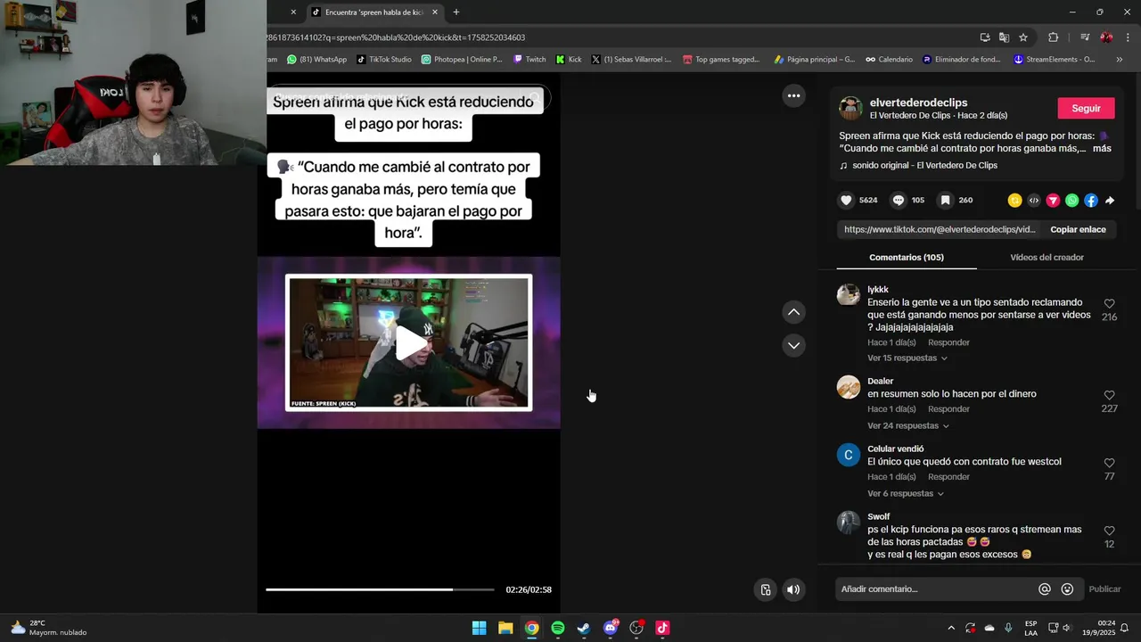
Task: Repost the video using yellow repost icon
Action: coord(1014,201)
